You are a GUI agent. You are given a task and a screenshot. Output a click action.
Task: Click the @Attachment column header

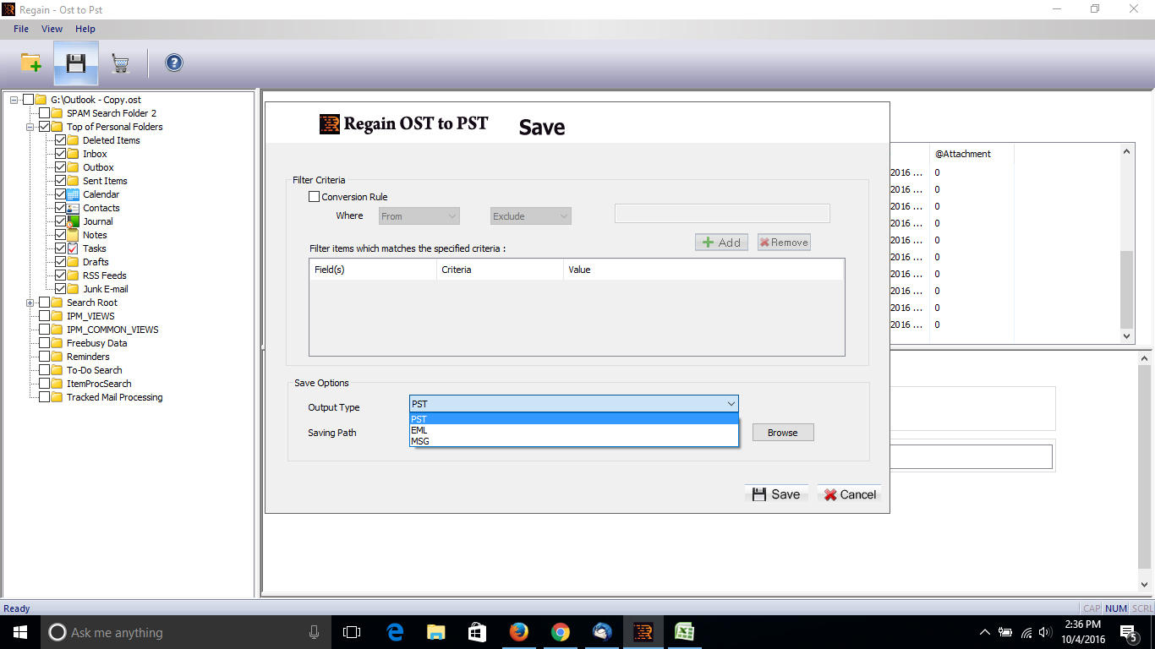pyautogui.click(x=972, y=154)
